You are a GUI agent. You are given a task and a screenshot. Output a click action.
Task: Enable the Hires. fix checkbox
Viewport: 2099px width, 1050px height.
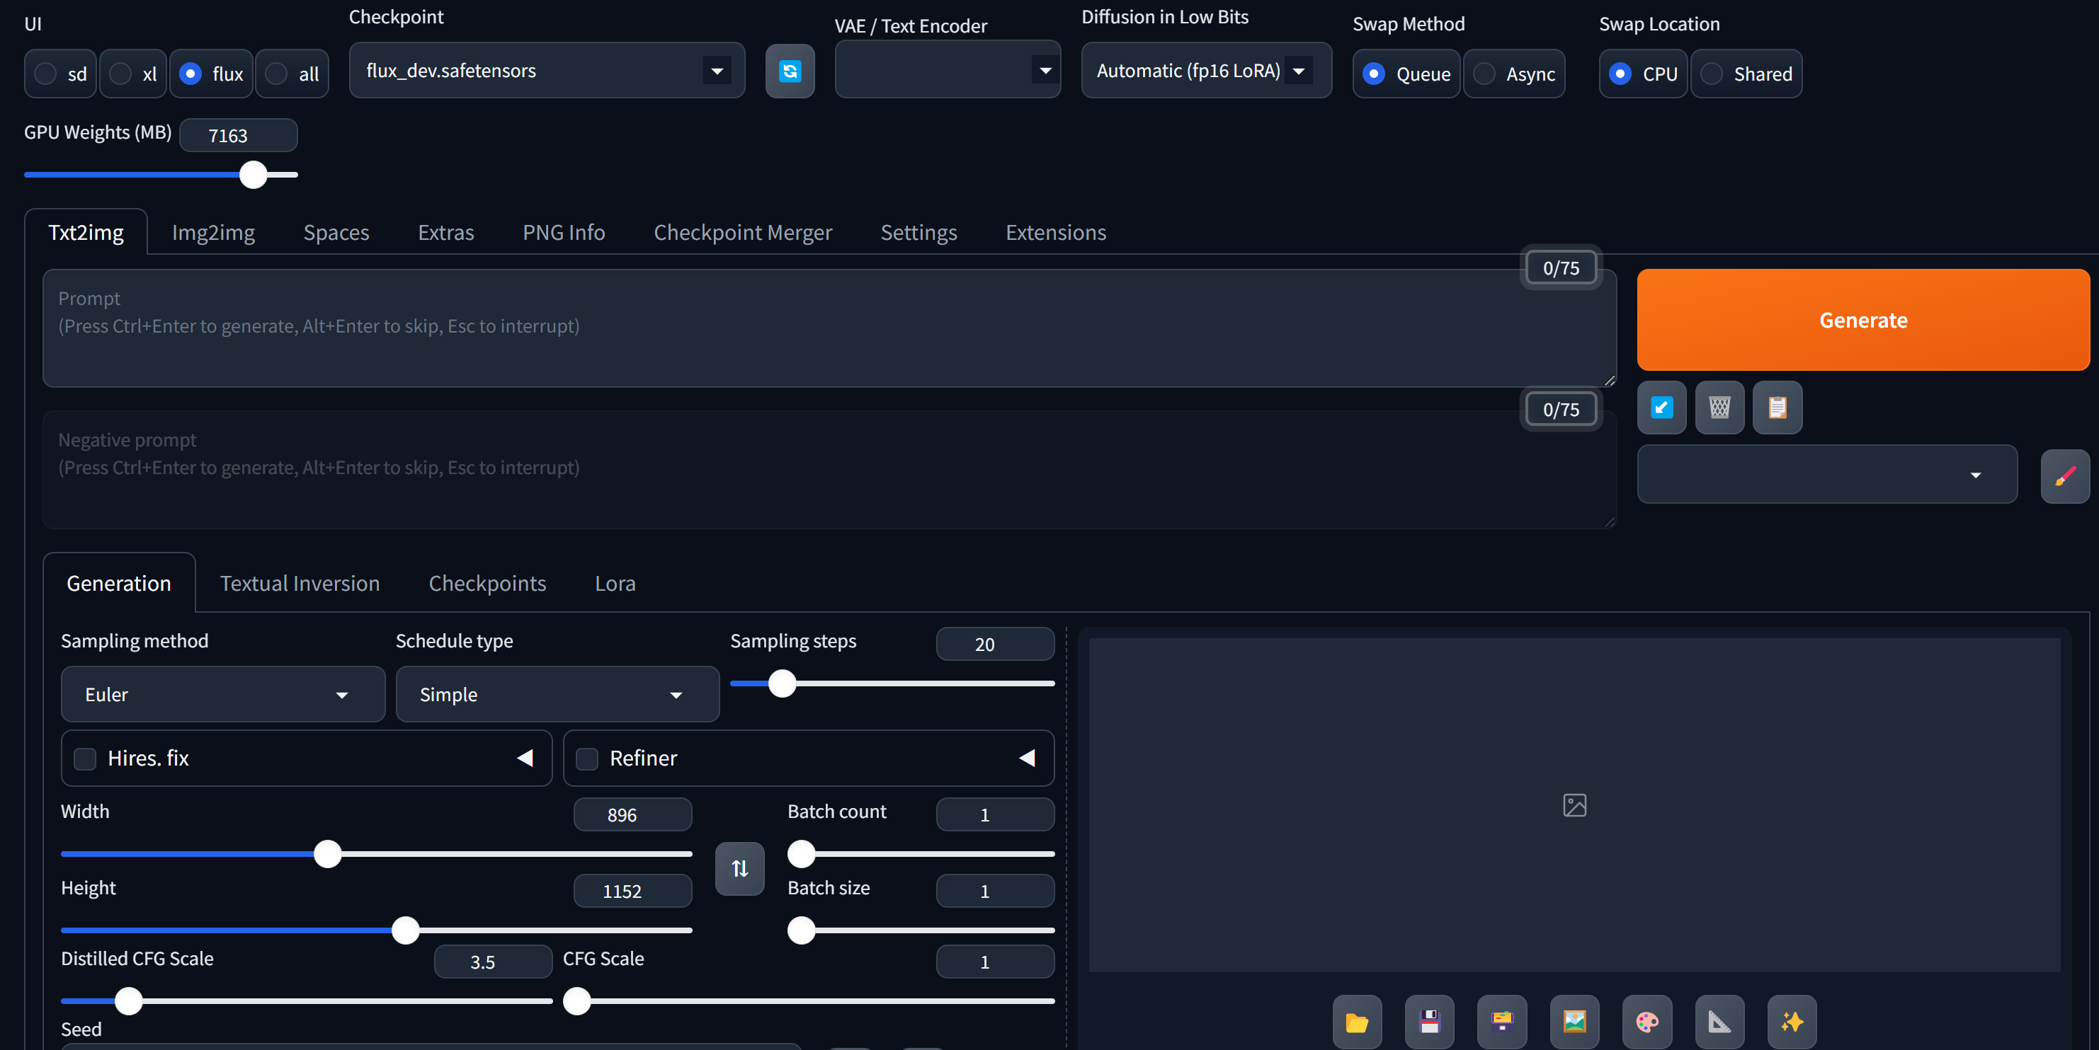86,758
